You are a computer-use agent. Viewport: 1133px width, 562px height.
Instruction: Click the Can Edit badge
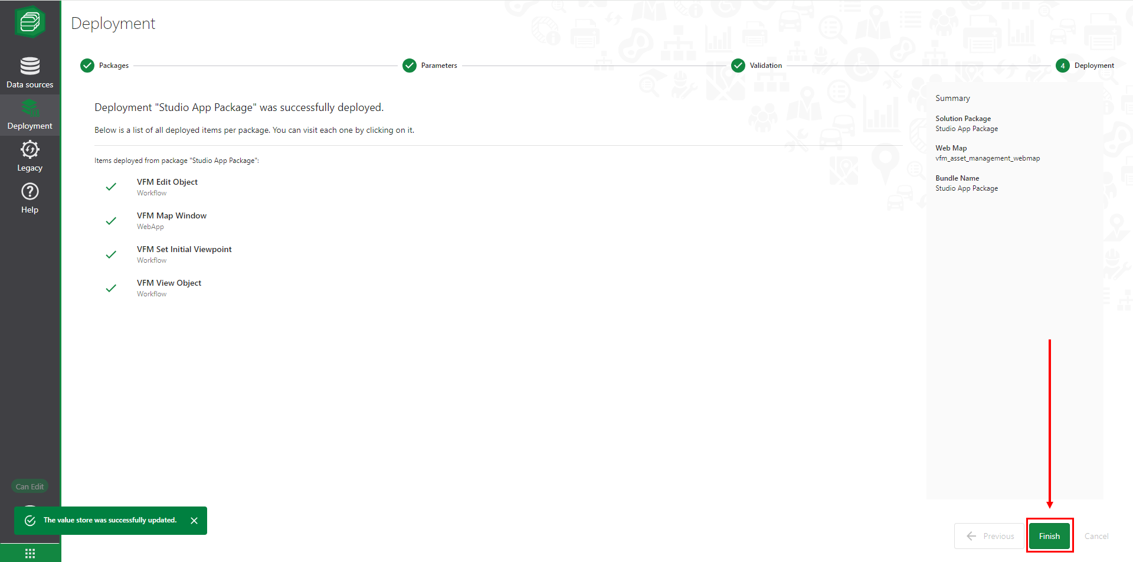pyautogui.click(x=30, y=486)
